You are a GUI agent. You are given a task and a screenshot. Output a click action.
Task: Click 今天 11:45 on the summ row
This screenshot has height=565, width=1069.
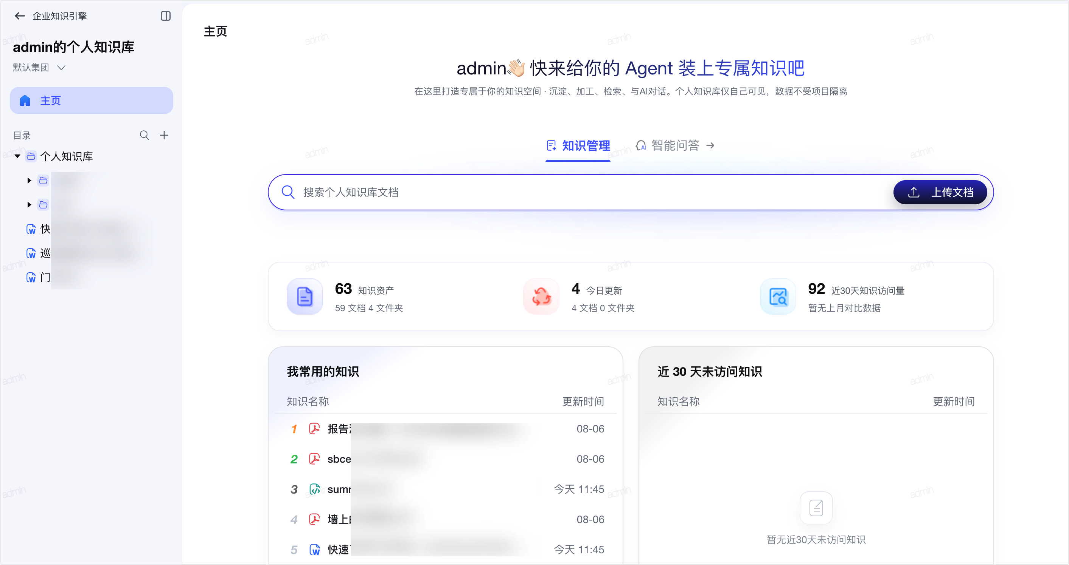point(579,489)
